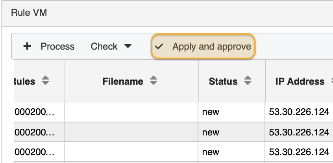Click the plus icon beside Process
The width and height of the screenshot is (333, 163).
coord(27,46)
